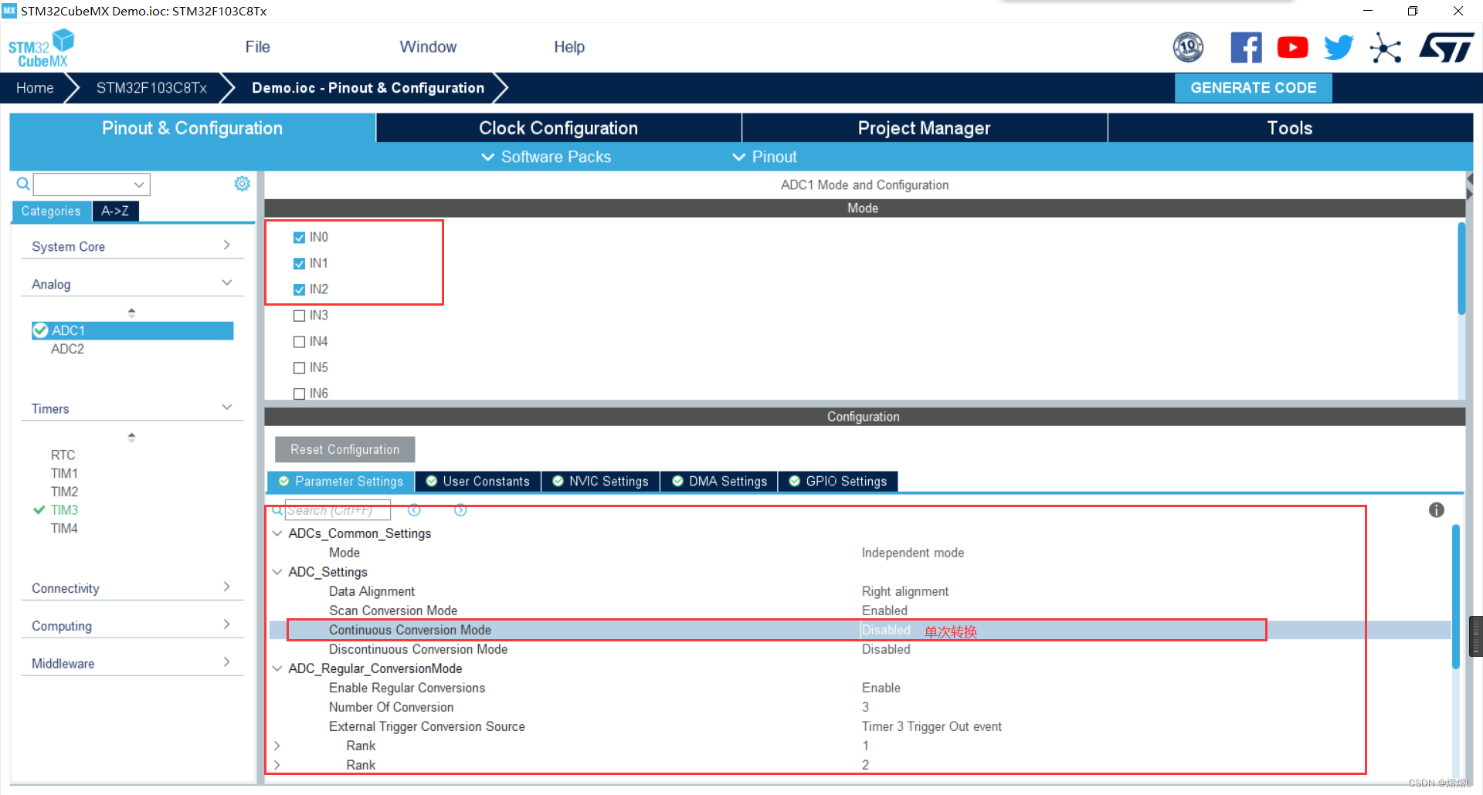Open the Facebook icon link
1483x795 pixels.
click(1246, 48)
